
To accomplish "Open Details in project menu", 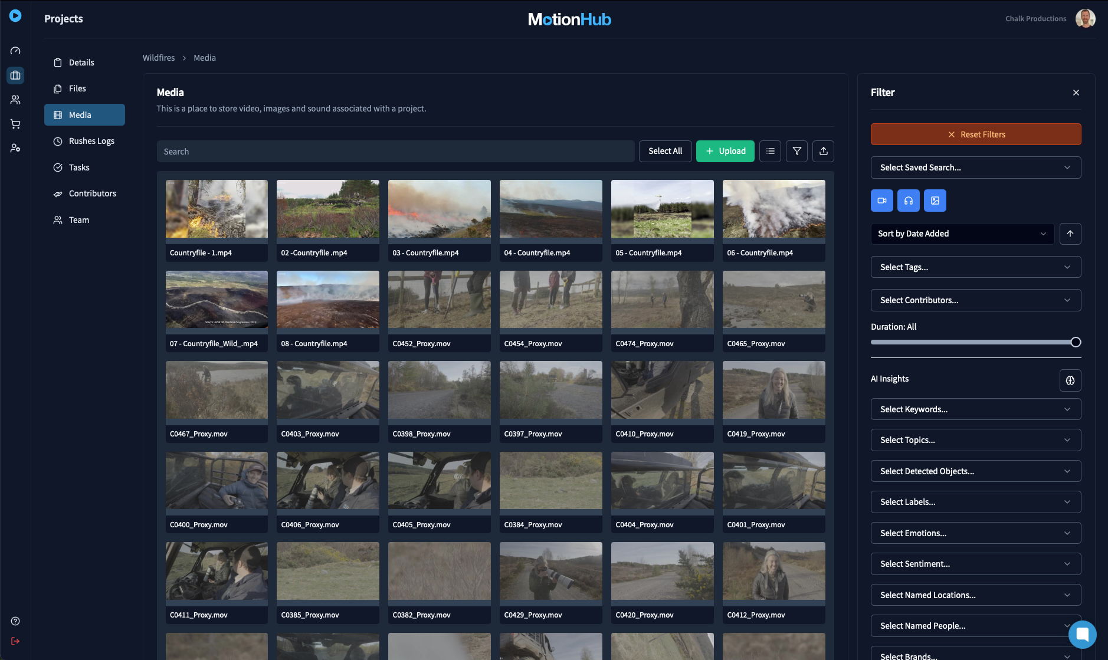I will click(84, 63).
